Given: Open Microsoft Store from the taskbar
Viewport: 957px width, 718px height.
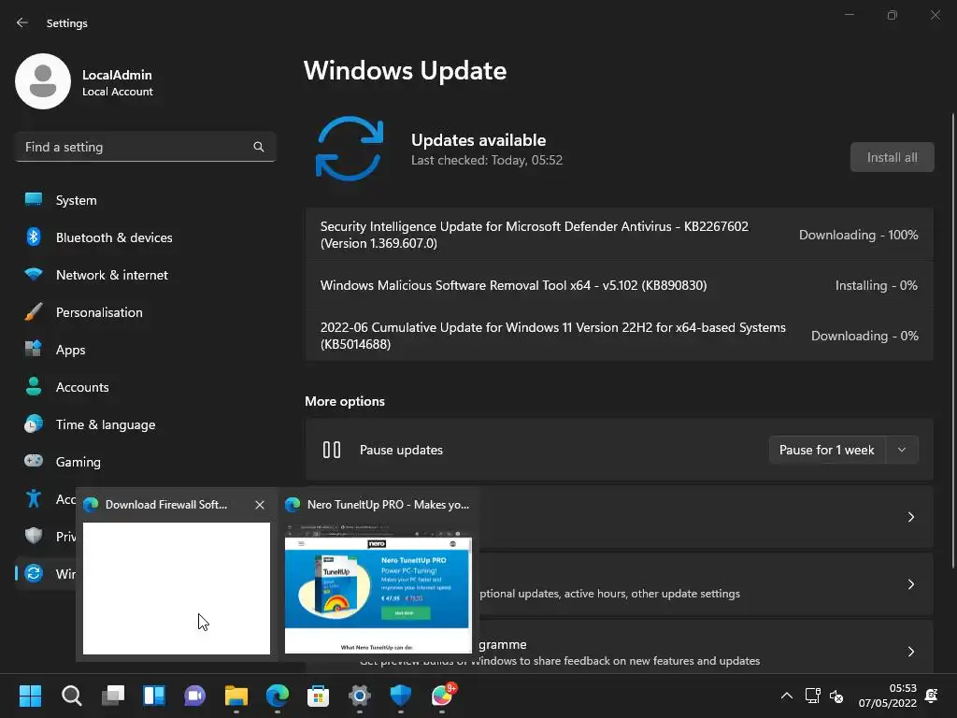Looking at the screenshot, I should tap(318, 696).
